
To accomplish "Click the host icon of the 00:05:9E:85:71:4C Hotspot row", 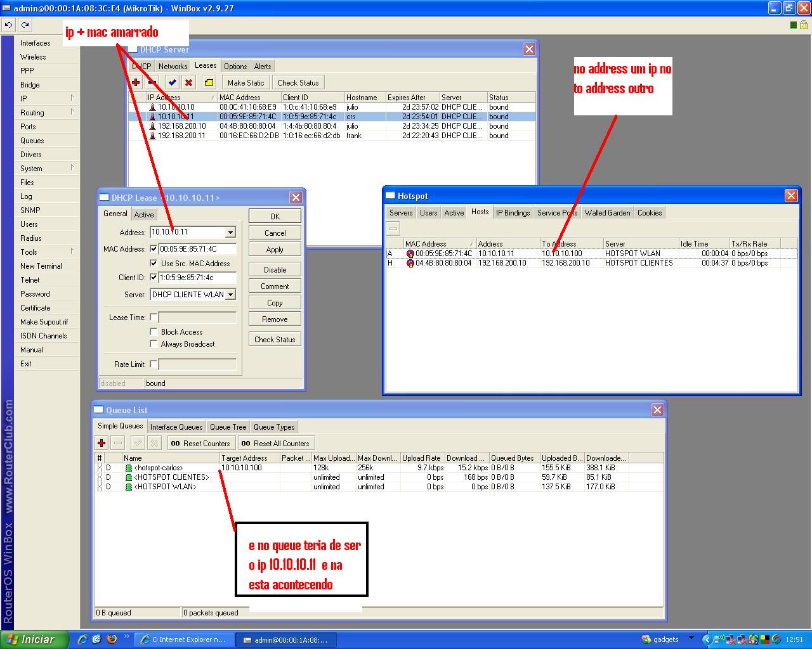I will [410, 254].
